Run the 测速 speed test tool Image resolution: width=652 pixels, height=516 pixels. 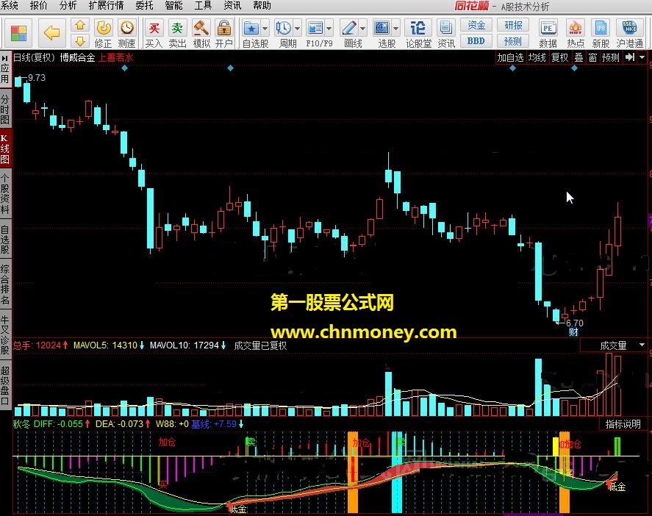click(x=127, y=33)
